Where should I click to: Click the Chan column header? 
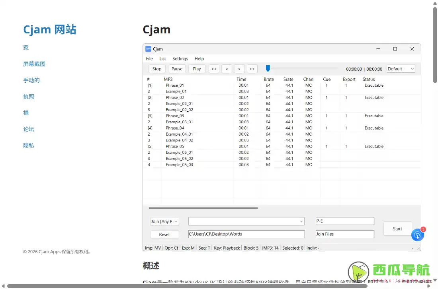click(x=308, y=79)
